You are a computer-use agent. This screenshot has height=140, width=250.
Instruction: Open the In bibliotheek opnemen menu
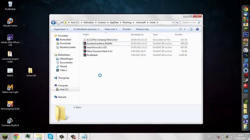[x=86, y=29]
